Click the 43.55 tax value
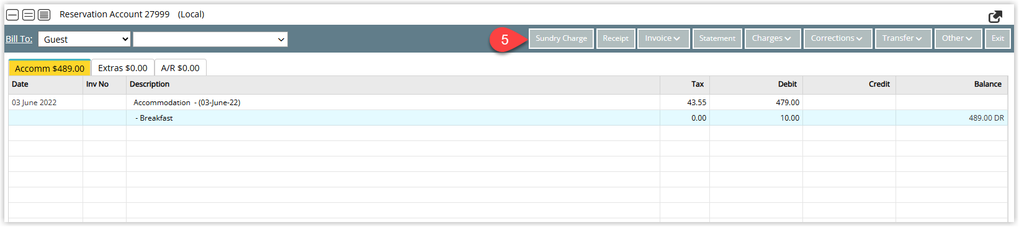Image resolution: width=1019 pixels, height=227 pixels. (696, 103)
